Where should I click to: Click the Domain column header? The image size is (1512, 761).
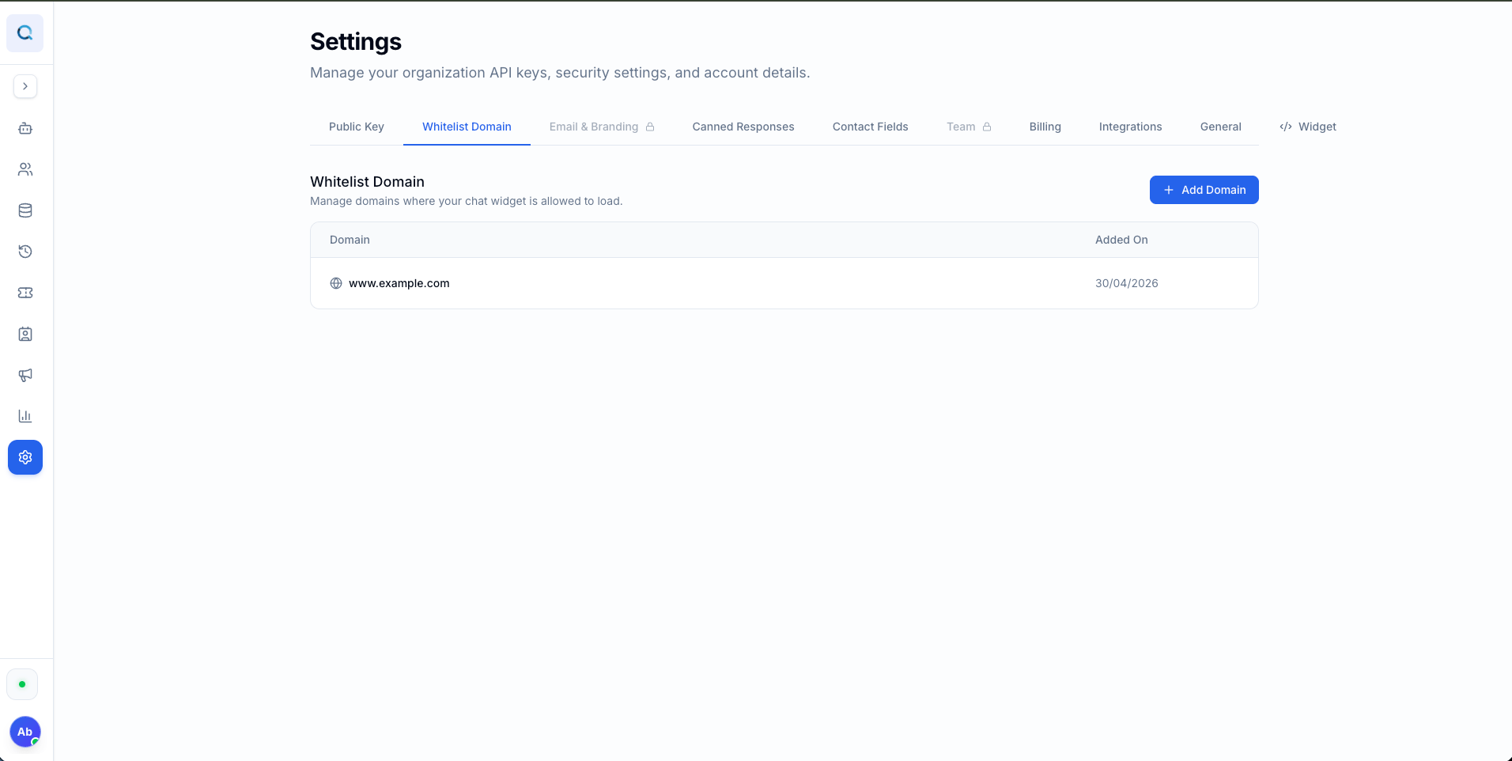click(x=350, y=240)
